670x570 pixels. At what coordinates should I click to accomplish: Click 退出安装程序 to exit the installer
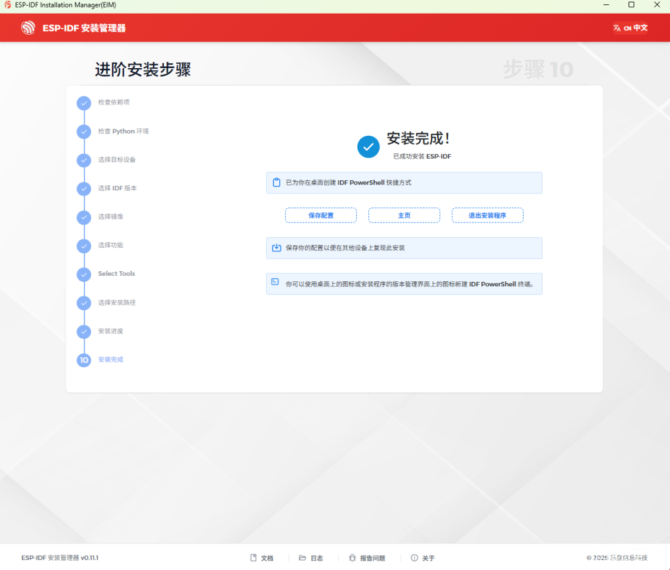point(488,216)
